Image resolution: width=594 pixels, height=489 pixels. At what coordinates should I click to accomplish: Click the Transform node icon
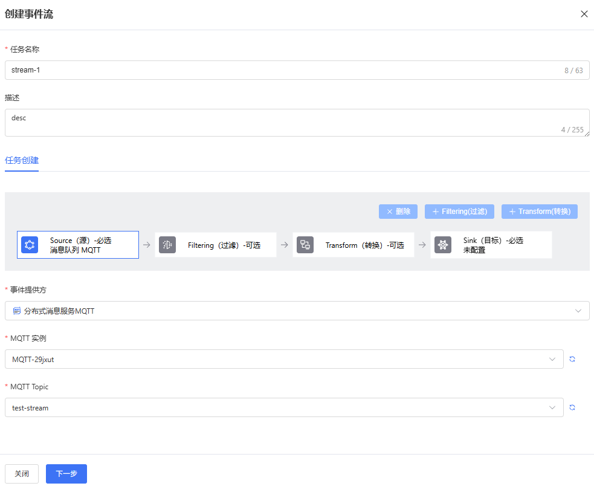(305, 245)
